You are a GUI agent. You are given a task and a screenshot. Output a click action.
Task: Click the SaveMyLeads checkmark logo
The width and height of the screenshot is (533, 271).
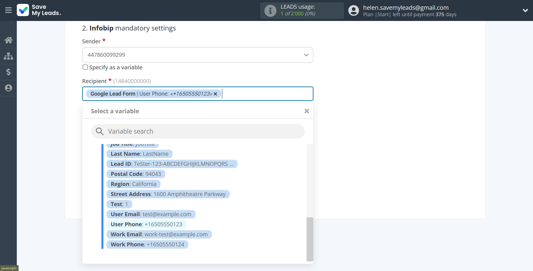[23, 10]
